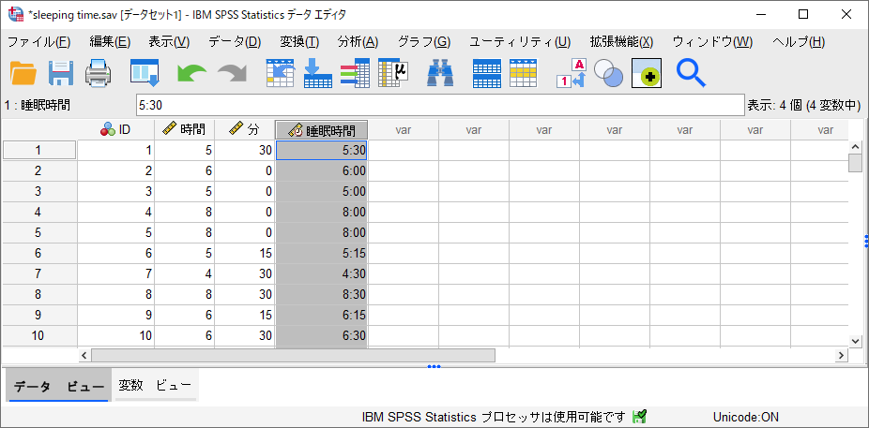Image resolution: width=869 pixels, height=428 pixels.
Task: Open the 変換 menu
Action: point(299,42)
